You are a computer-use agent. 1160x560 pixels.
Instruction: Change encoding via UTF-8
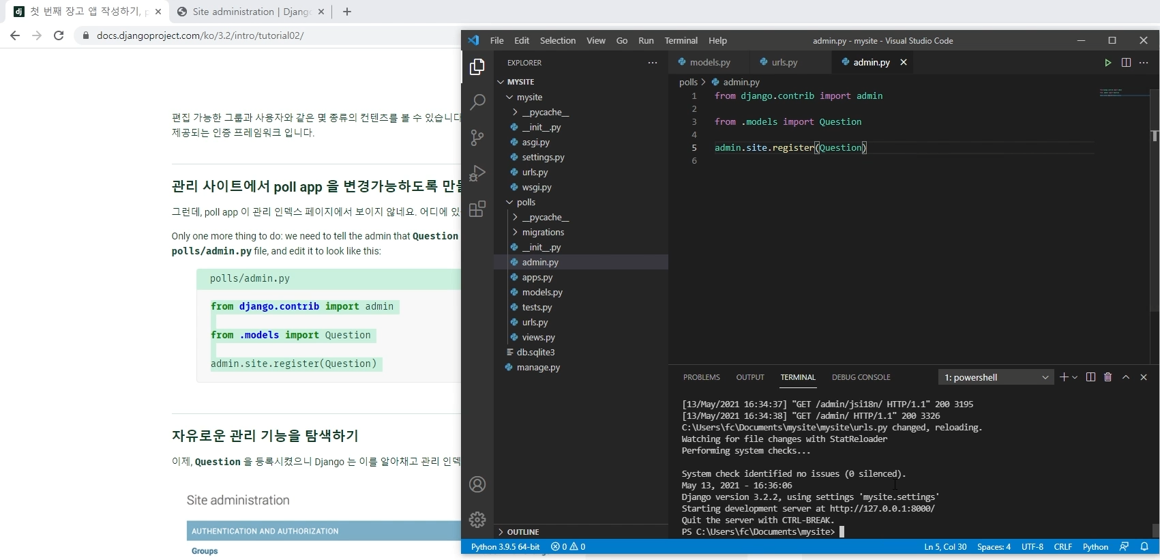pyautogui.click(x=1032, y=547)
